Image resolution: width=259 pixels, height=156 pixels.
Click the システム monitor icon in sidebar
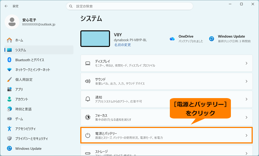point(9,50)
